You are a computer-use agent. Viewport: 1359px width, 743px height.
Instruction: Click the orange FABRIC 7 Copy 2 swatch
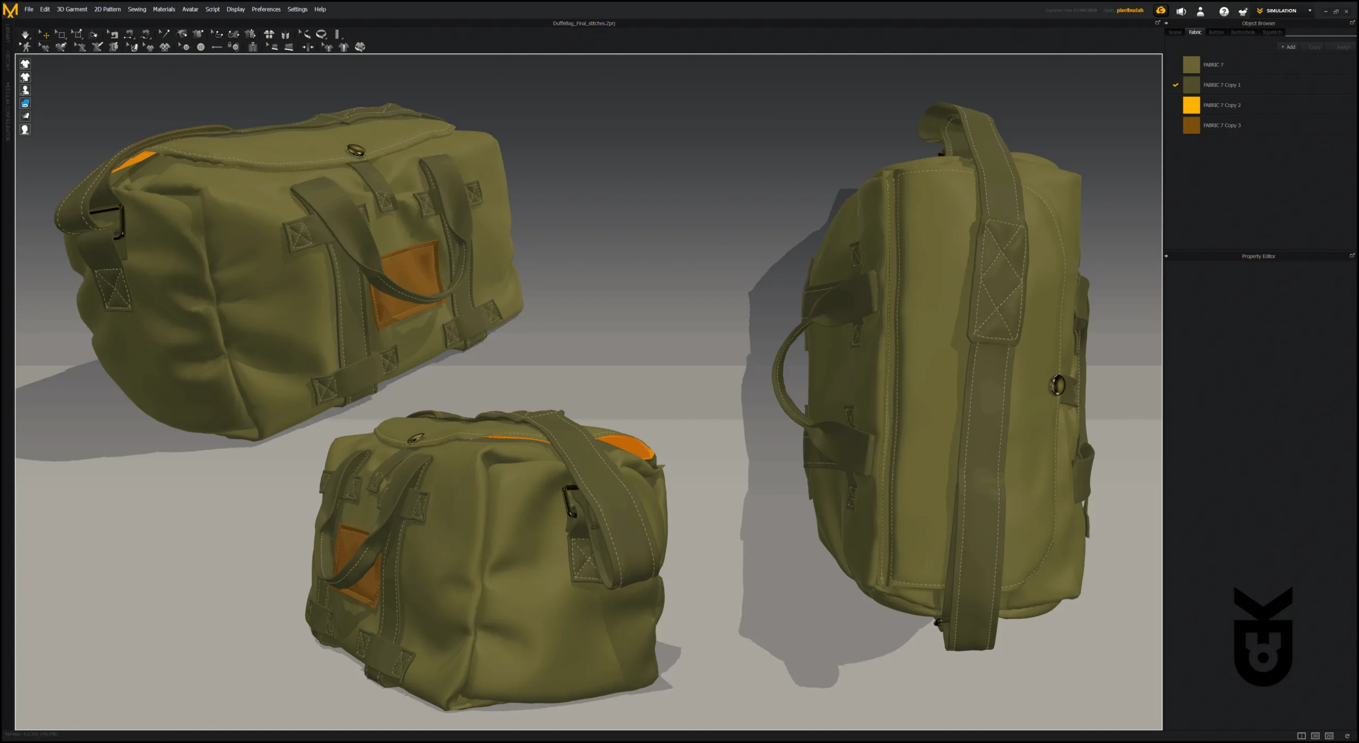coord(1191,105)
